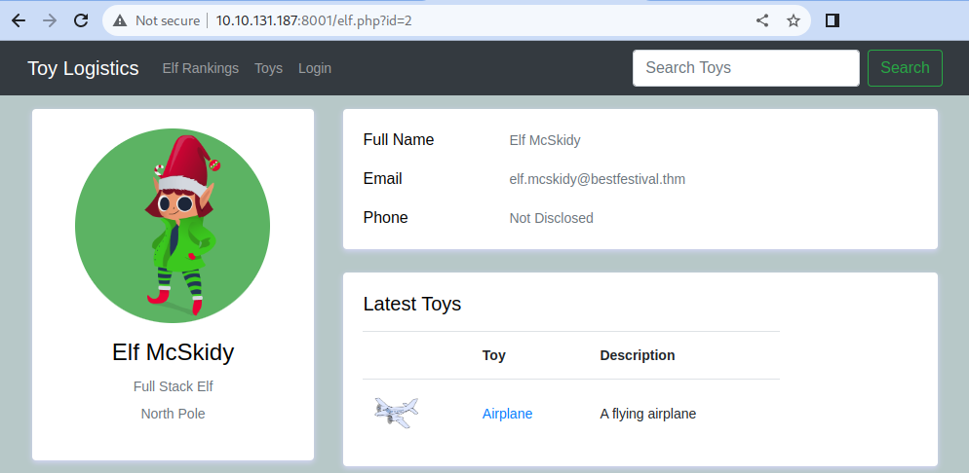This screenshot has width=969, height=473.
Task: Click the share page icon
Action: click(762, 20)
